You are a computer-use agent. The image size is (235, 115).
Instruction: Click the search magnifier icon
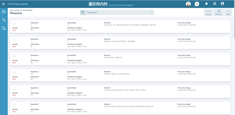[x=83, y=12]
